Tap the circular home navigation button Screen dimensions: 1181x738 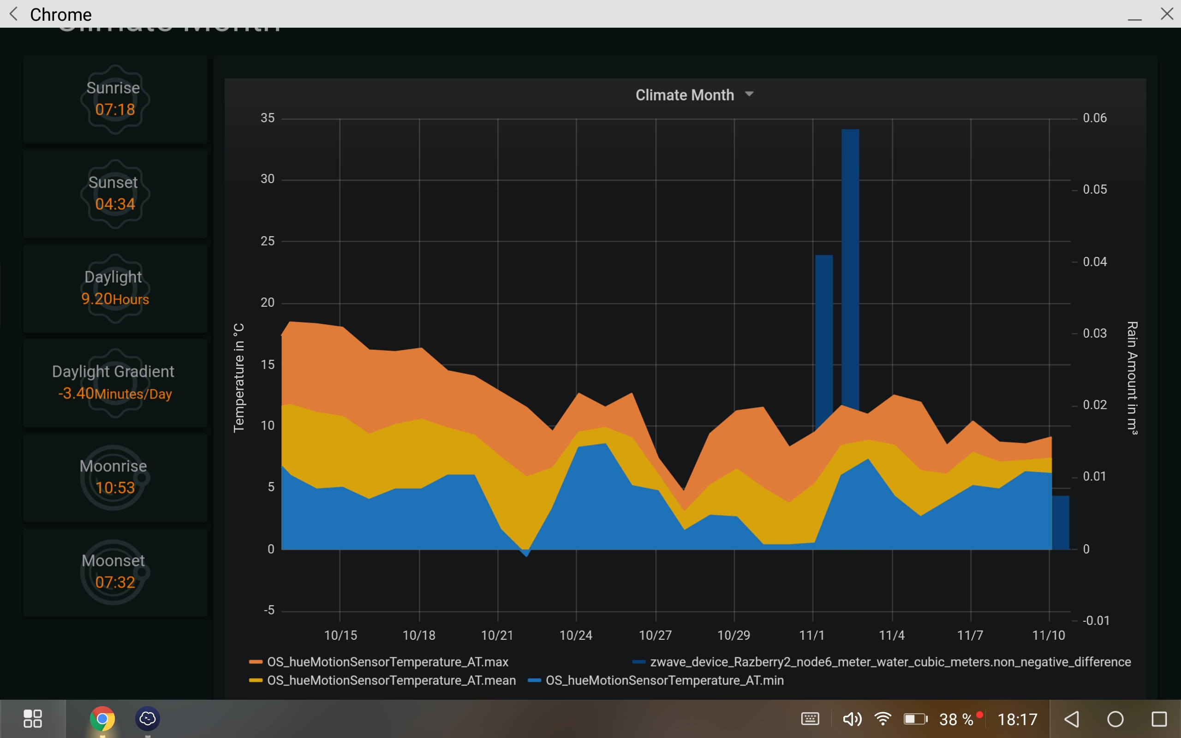point(1115,719)
